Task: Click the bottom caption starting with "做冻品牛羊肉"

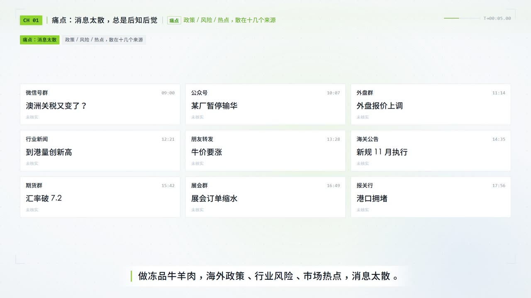Action: pyautogui.click(x=268, y=276)
